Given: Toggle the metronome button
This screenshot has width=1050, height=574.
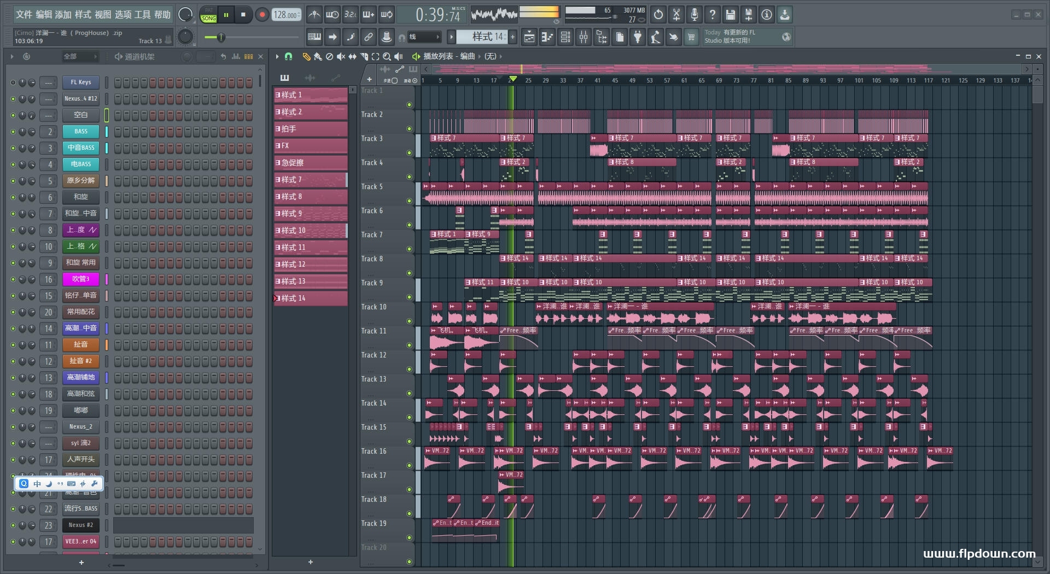Looking at the screenshot, I should [x=314, y=15].
